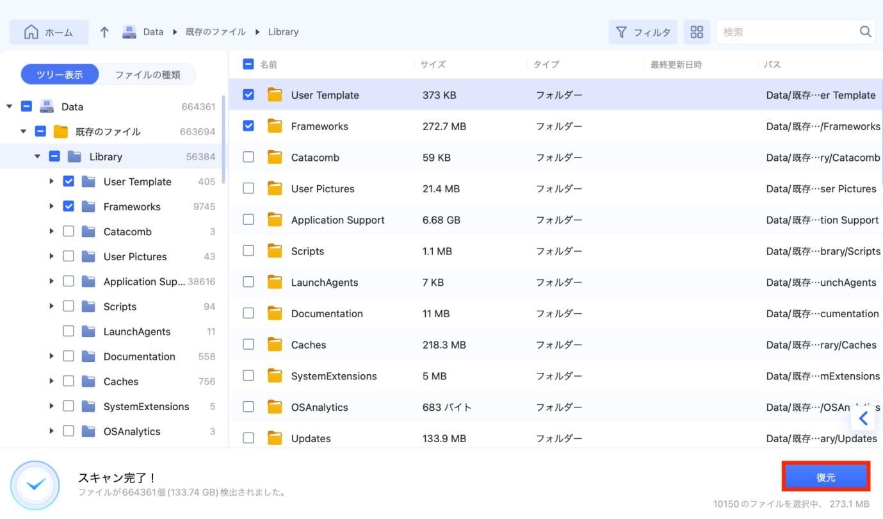Toggle the select-all checkbox in name header
The height and width of the screenshot is (519, 883).
[x=248, y=64]
